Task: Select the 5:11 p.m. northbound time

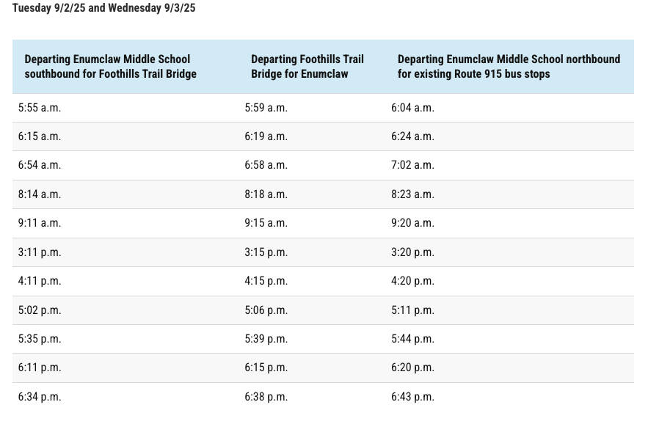Action: click(412, 310)
